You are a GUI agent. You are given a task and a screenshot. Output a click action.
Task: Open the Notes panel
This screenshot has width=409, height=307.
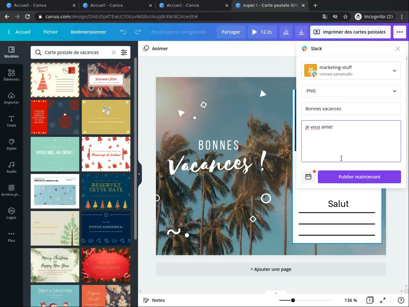coord(154,300)
